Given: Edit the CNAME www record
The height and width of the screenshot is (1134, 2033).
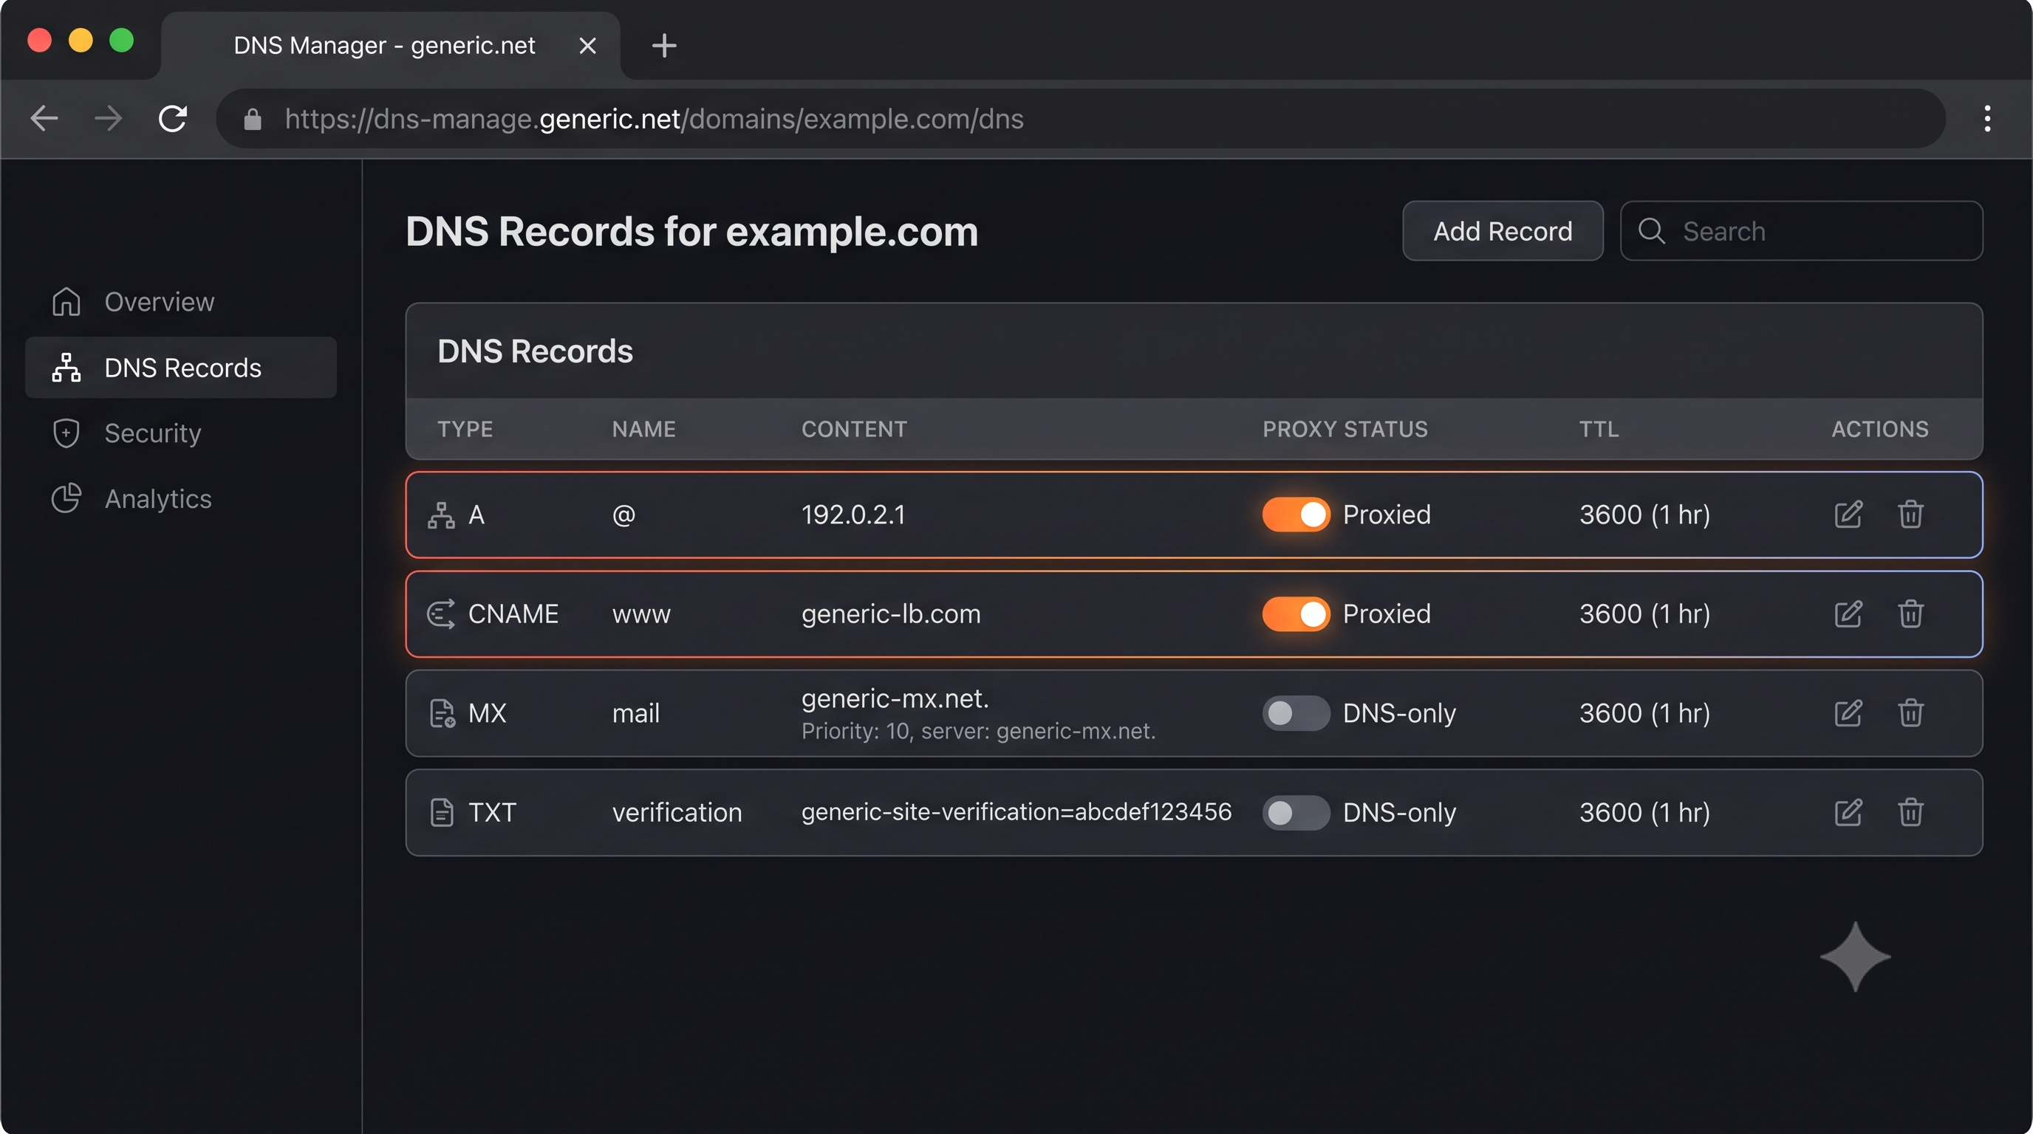Looking at the screenshot, I should pyautogui.click(x=1848, y=614).
